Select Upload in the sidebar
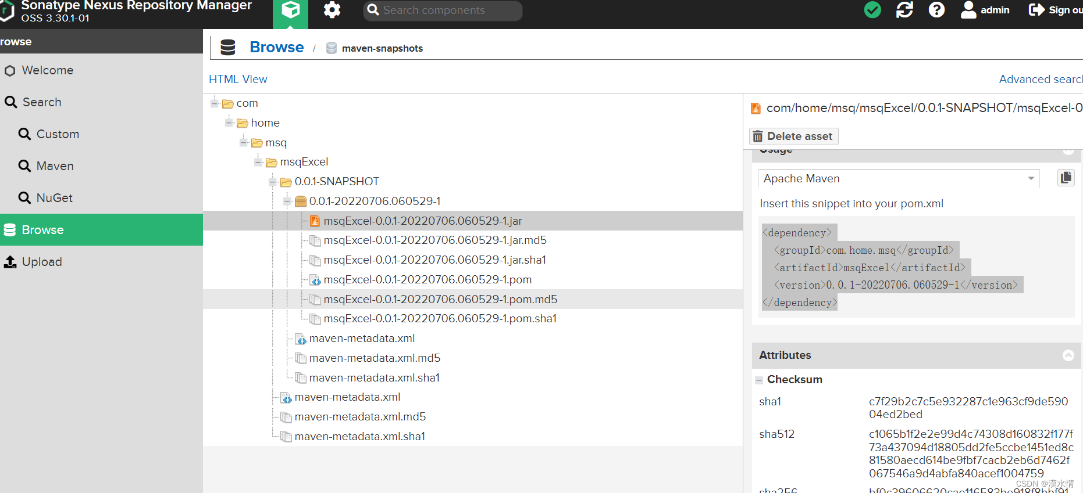 pyautogui.click(x=101, y=262)
